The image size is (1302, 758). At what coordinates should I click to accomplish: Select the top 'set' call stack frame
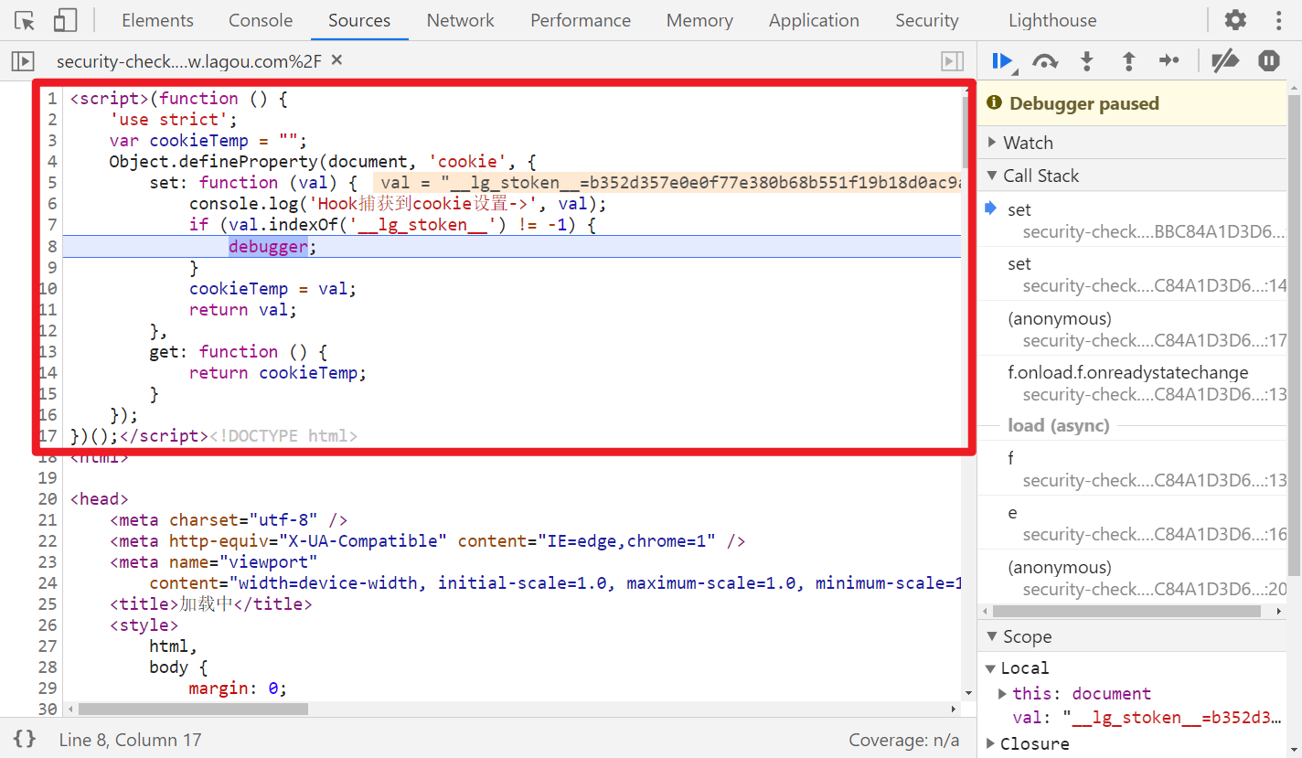tap(1133, 220)
